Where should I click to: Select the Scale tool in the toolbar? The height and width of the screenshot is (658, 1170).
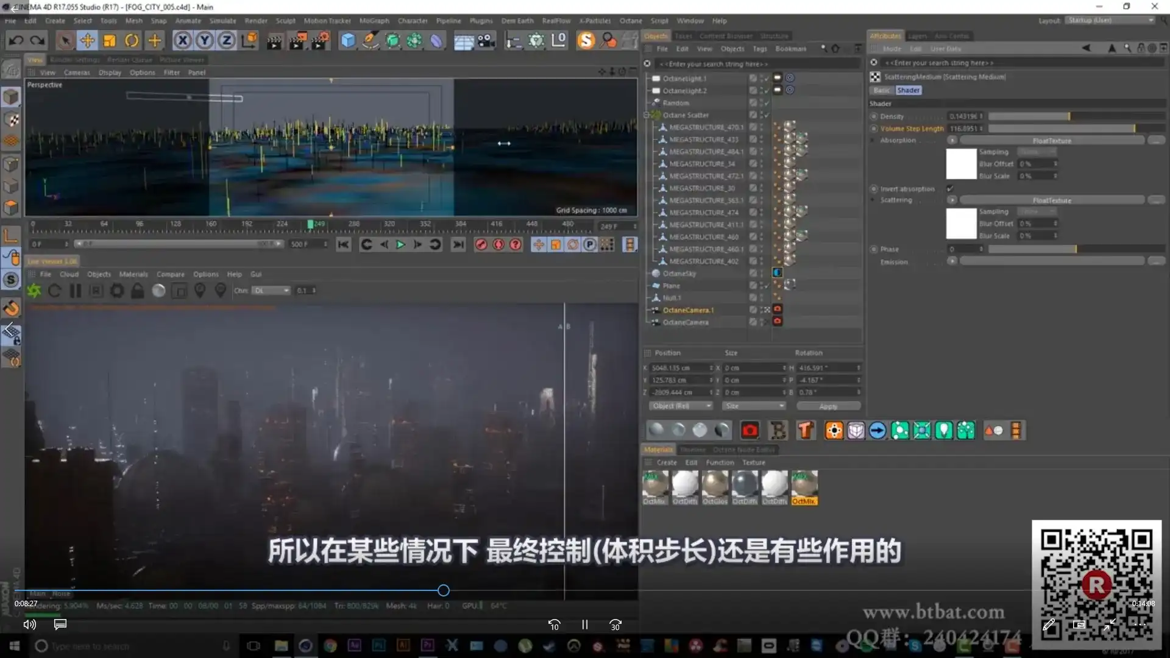pos(109,40)
